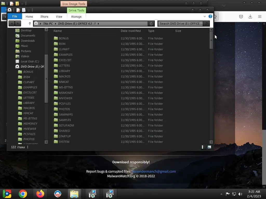Open Firefox Pocket save icon

point(241,17)
